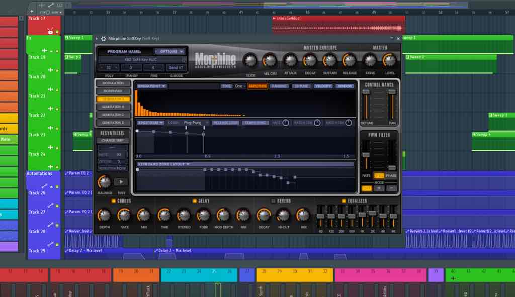
Task: Adjust the master envelope Attack knob
Action: 290,61
